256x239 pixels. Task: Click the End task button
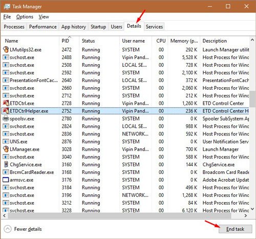(x=235, y=229)
